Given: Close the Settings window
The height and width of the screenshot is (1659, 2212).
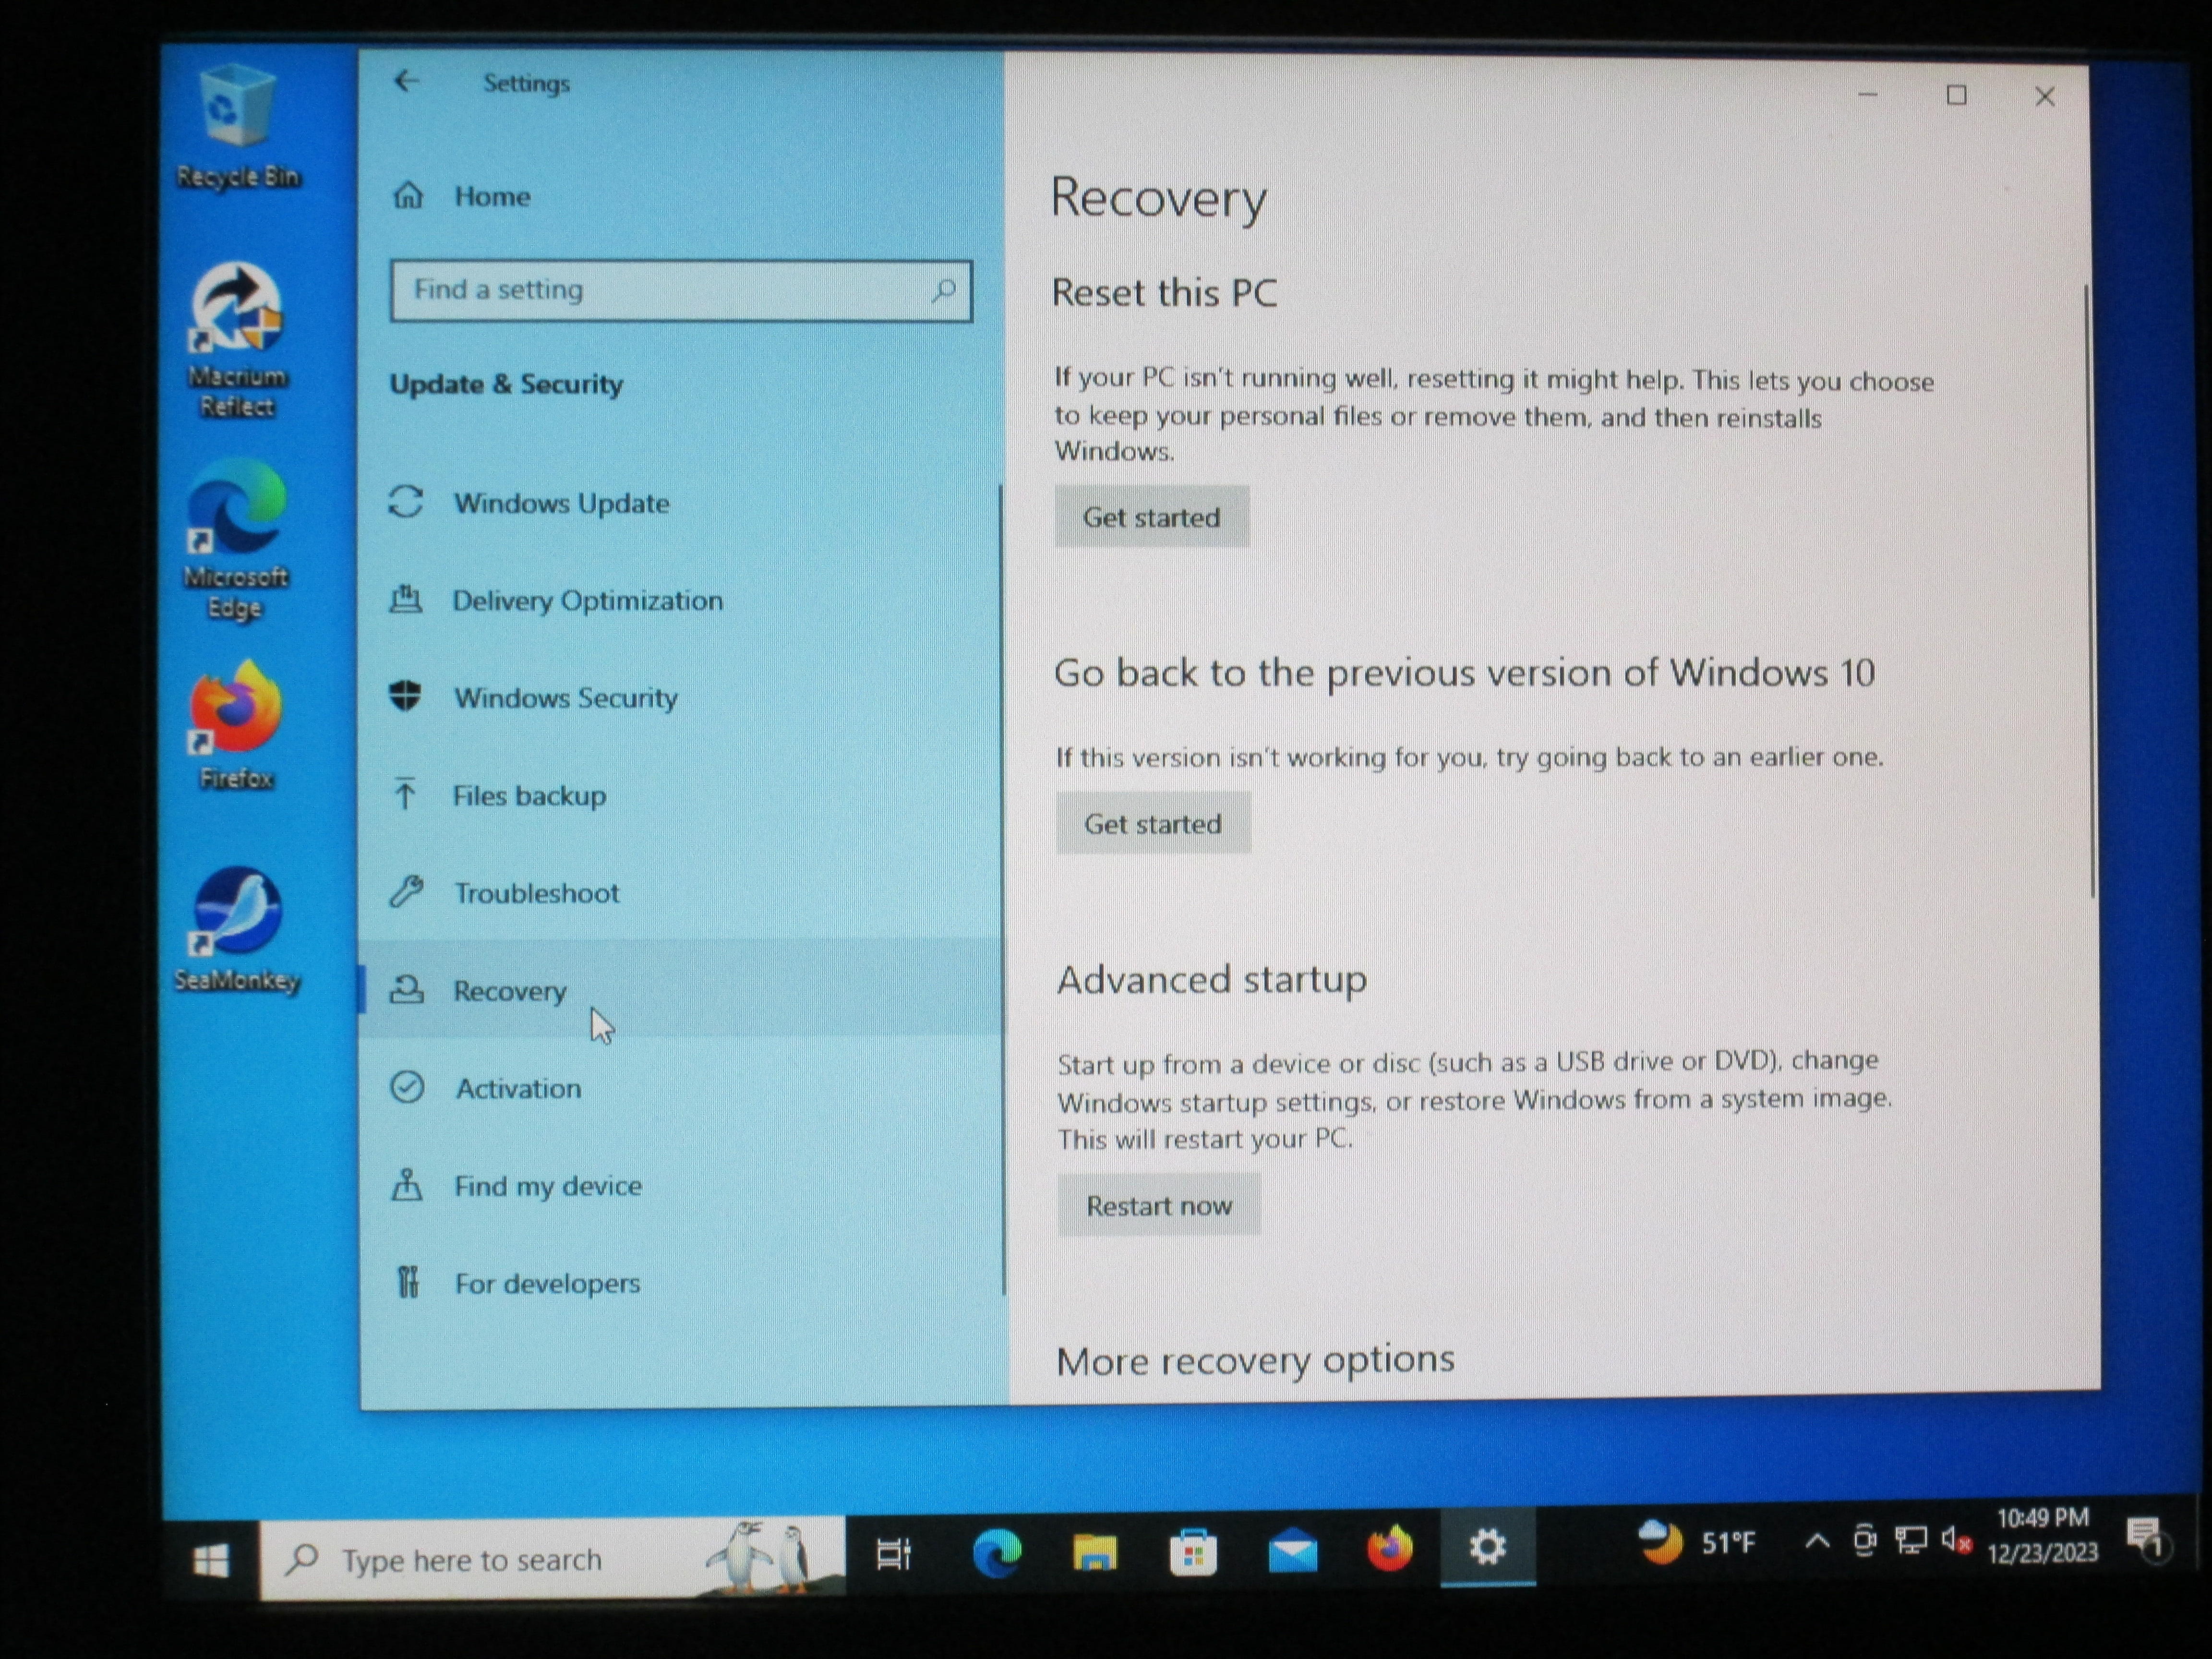Looking at the screenshot, I should point(2045,96).
